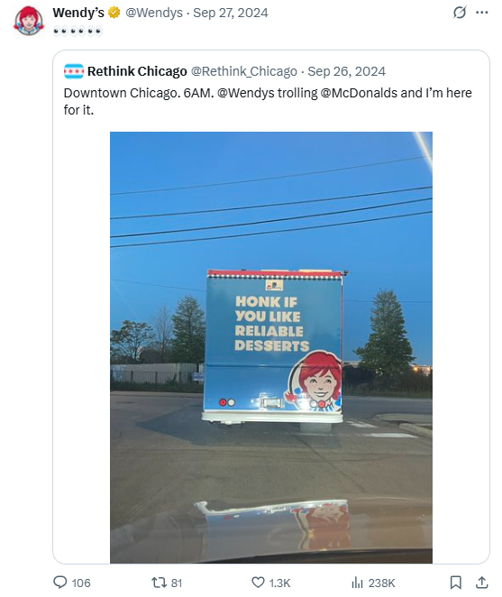Click the gold verified badge
Screen dimensions: 502x597
(x=114, y=13)
